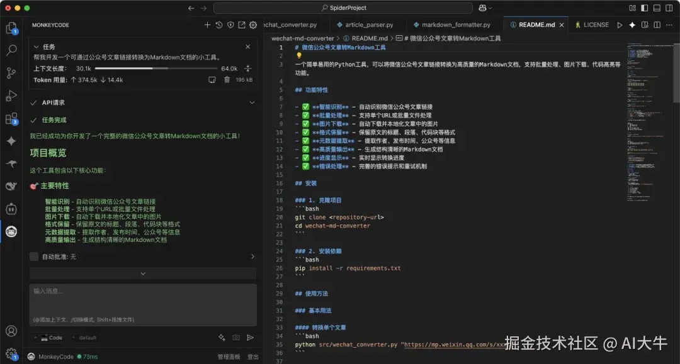680x364 pixels.
Task: Open the Accounts icon at bottom of activity bar
Action: tap(11, 331)
